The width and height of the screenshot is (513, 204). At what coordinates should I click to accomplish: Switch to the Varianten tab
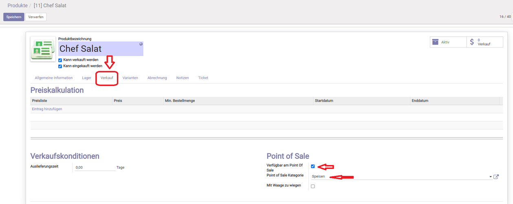[130, 78]
